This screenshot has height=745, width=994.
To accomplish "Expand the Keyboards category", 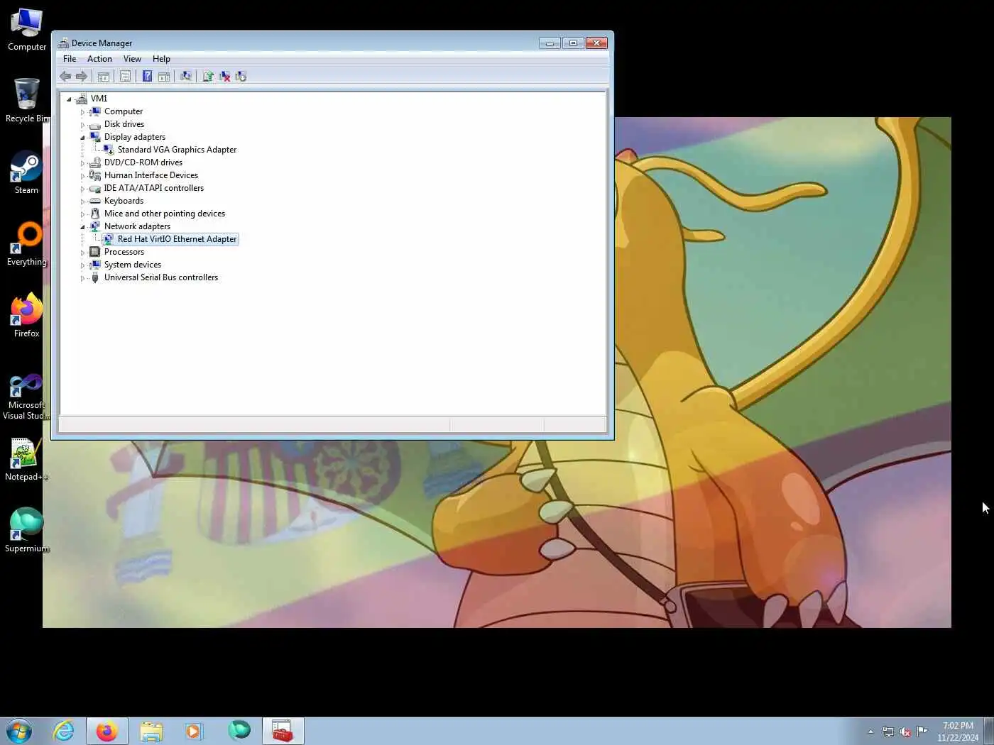I will coord(82,202).
